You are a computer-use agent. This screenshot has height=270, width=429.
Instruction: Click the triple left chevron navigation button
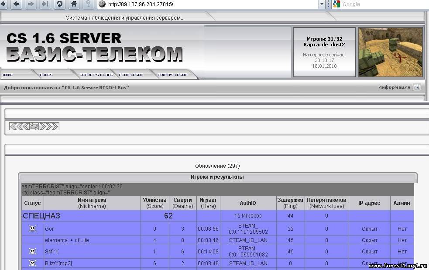click(x=19, y=126)
